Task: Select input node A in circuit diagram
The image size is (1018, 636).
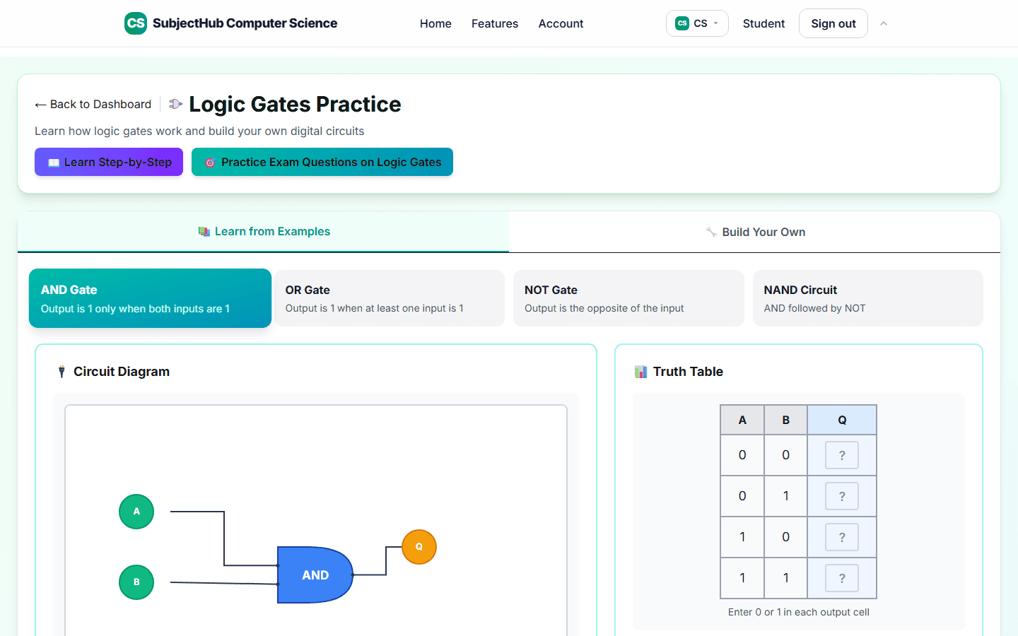Action: [x=136, y=512]
